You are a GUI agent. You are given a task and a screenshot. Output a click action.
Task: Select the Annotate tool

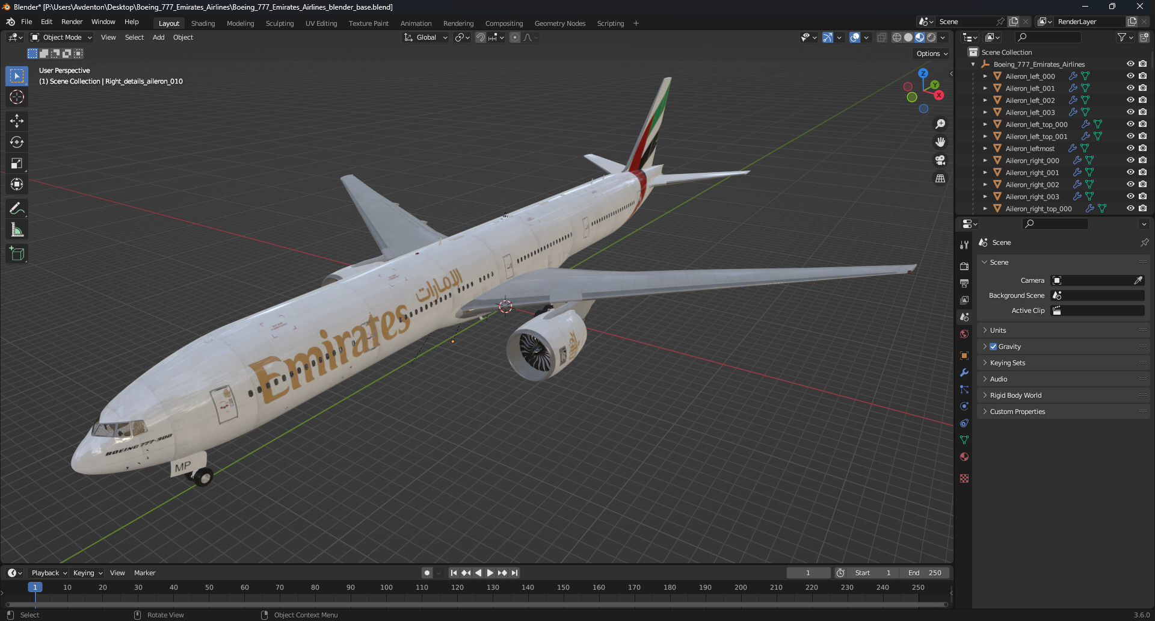pyautogui.click(x=17, y=209)
